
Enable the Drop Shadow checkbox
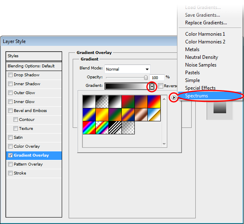click(10, 75)
